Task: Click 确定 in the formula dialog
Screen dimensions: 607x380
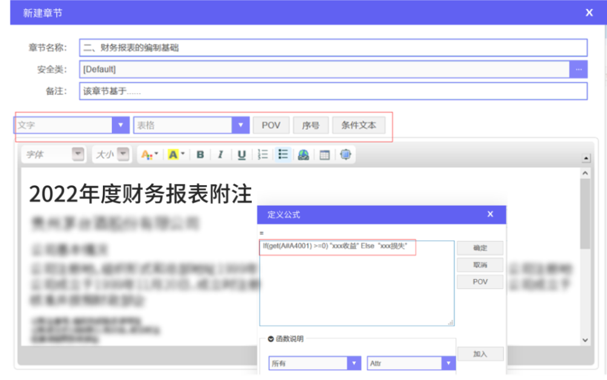Action: tap(480, 248)
